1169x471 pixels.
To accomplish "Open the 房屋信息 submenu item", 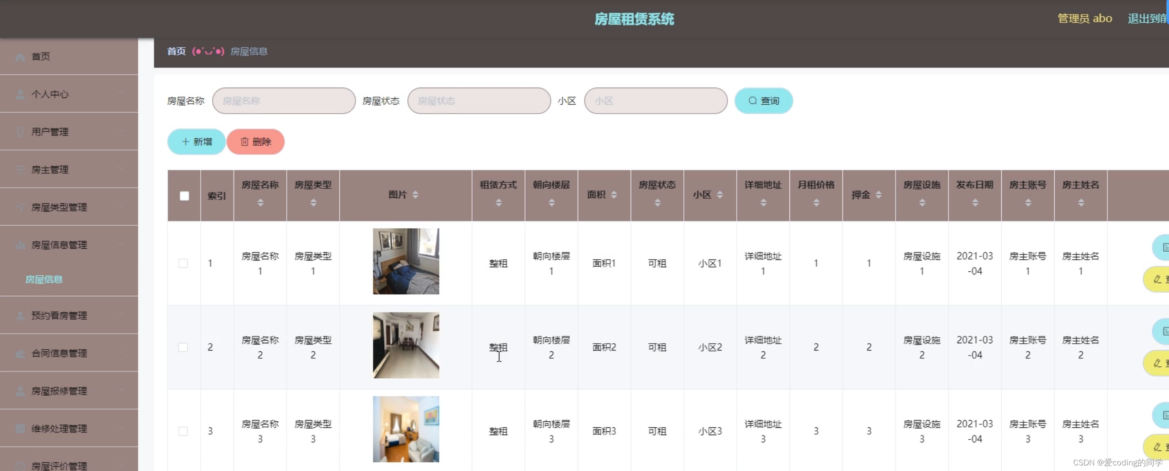I will point(44,279).
